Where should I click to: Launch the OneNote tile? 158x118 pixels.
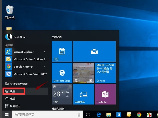[105, 94]
